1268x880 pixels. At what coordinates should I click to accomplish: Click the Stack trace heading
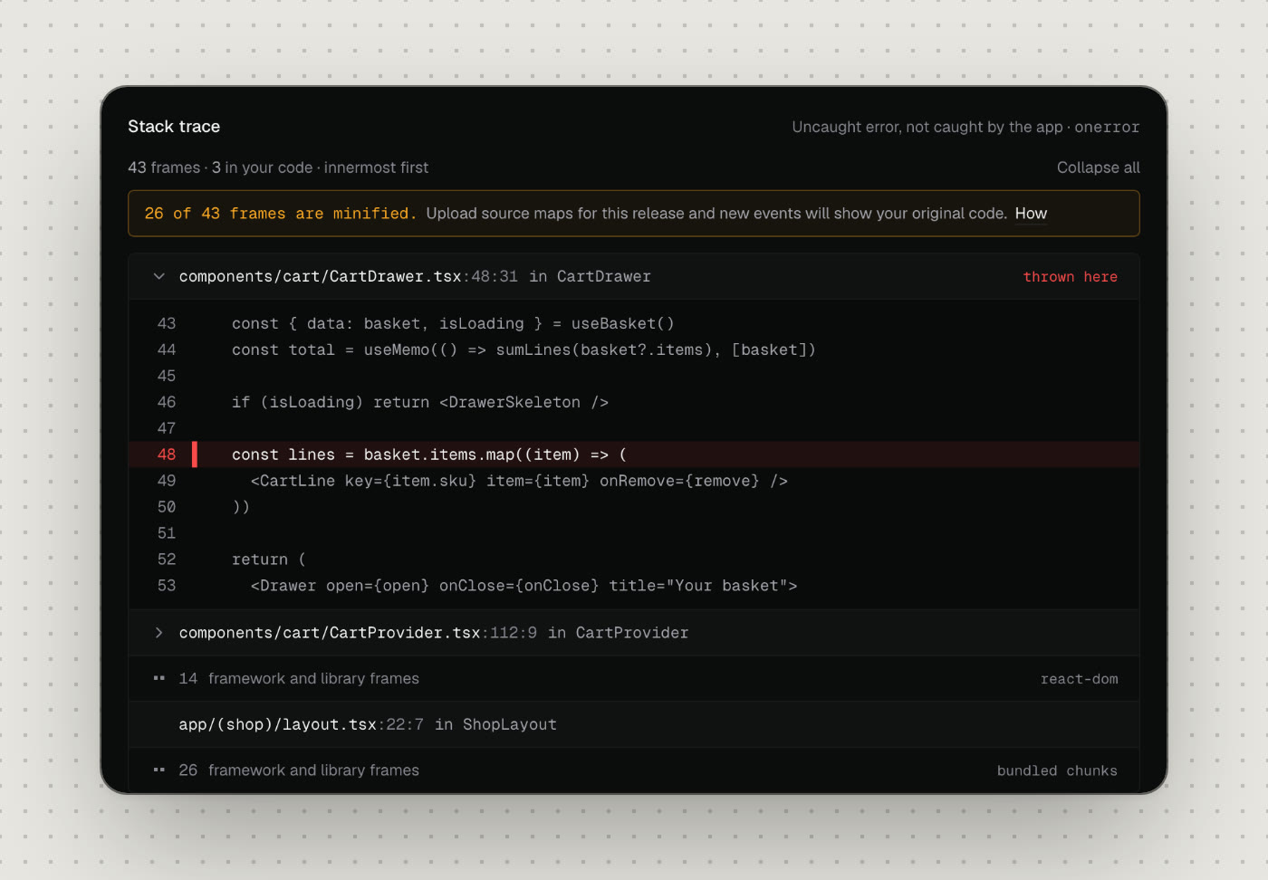tap(174, 127)
